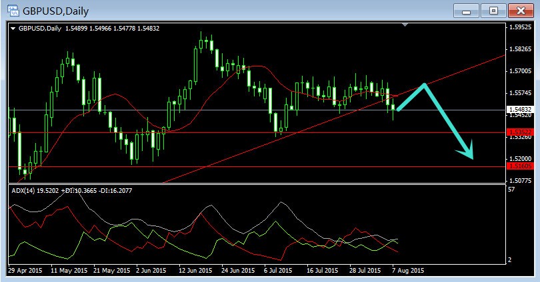Click the 11 May 2015 date label
The height and width of the screenshot is (282, 540).
click(69, 270)
